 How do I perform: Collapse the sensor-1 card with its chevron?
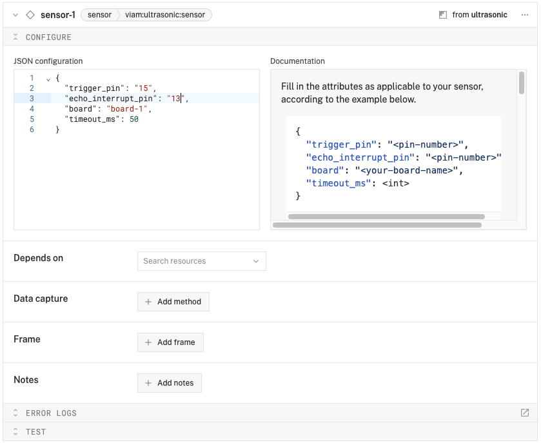14,14
